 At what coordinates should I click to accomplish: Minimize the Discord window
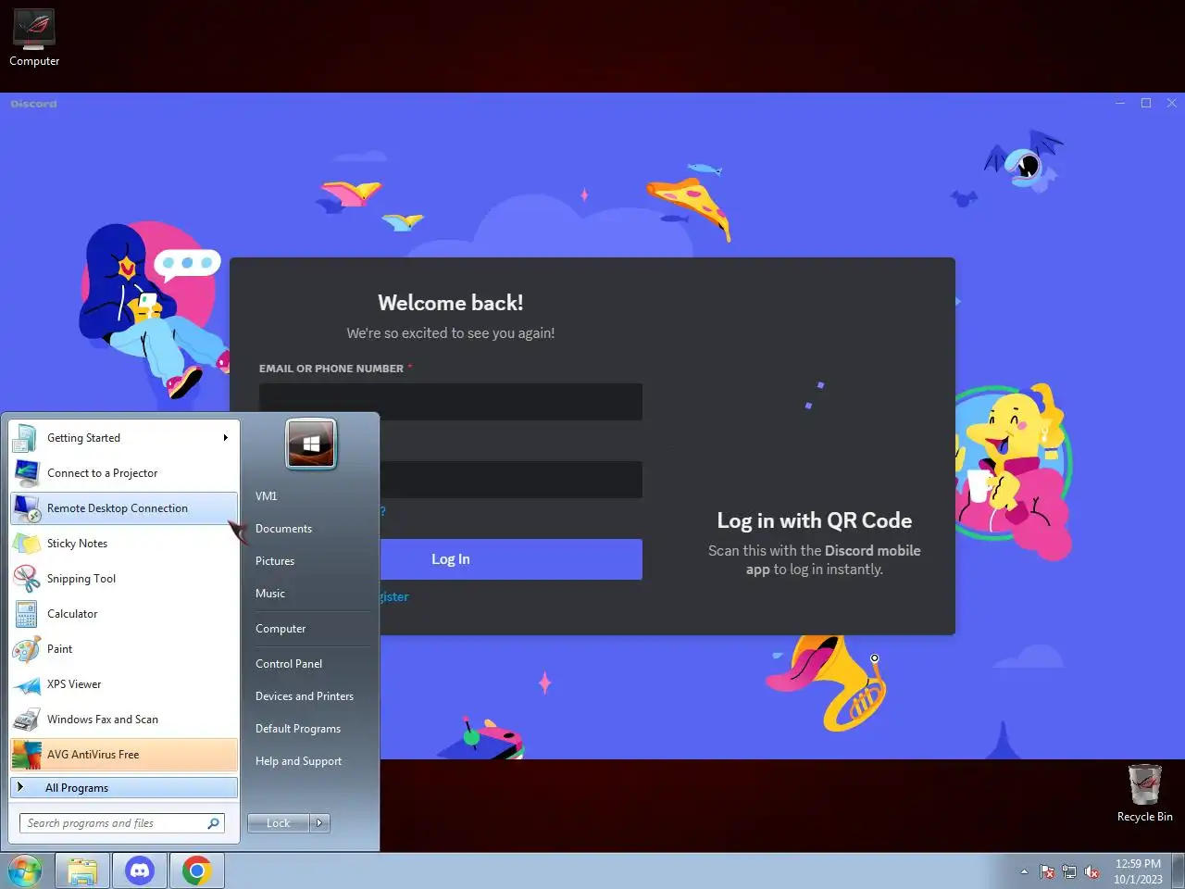pos(1120,103)
